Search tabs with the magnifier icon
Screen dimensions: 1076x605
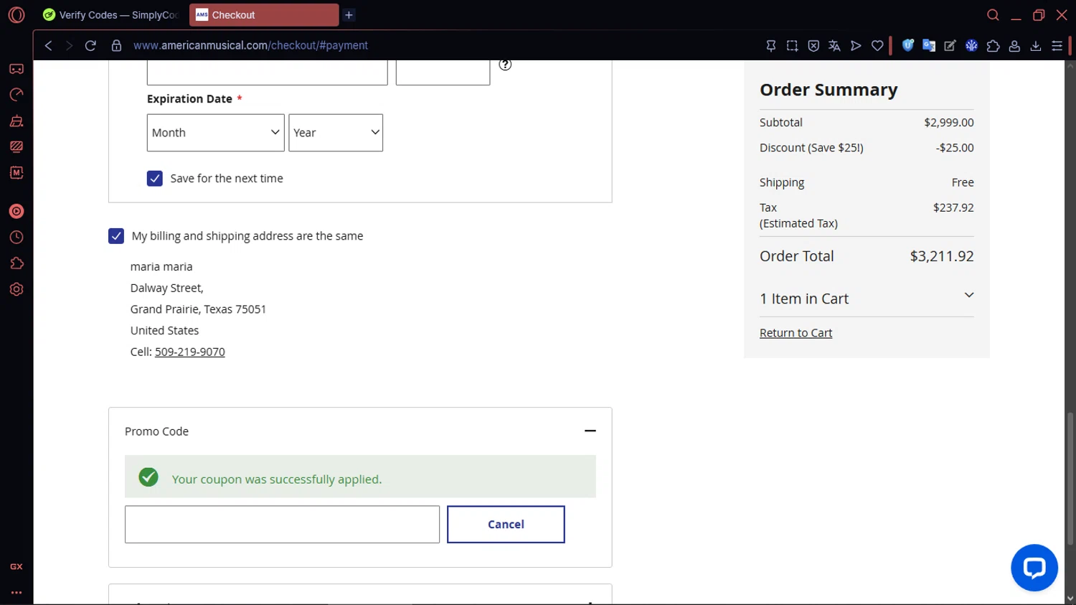click(x=993, y=15)
